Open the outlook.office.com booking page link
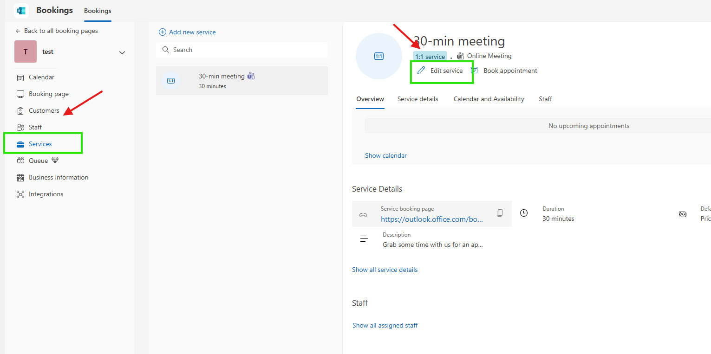Viewport: 711px width, 354px height. pyautogui.click(x=432, y=219)
